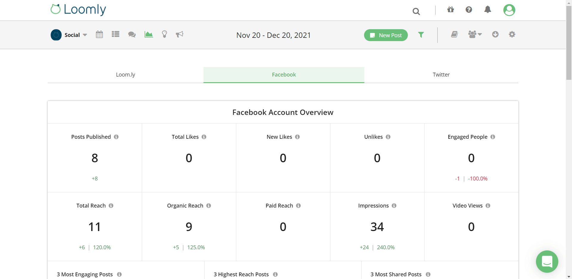The width and height of the screenshot is (572, 279).
Task: Switch to list view icon
Action: coord(116,34)
